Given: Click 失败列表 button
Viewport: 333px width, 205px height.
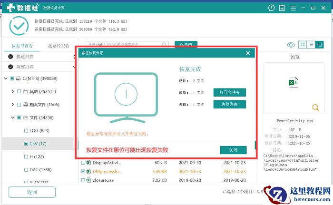Looking at the screenshot, I should tap(230, 104).
